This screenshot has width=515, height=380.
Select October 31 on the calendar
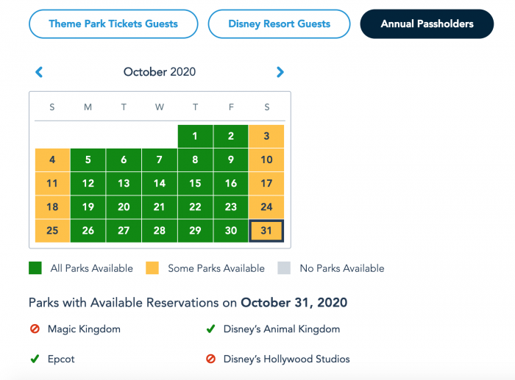pos(266,231)
